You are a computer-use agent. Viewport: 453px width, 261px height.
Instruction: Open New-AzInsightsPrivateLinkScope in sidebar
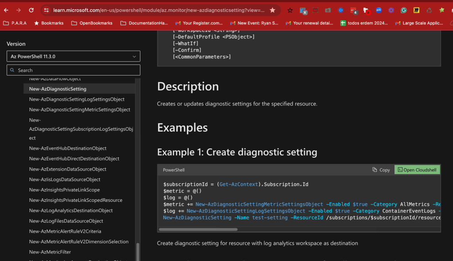coord(64,189)
